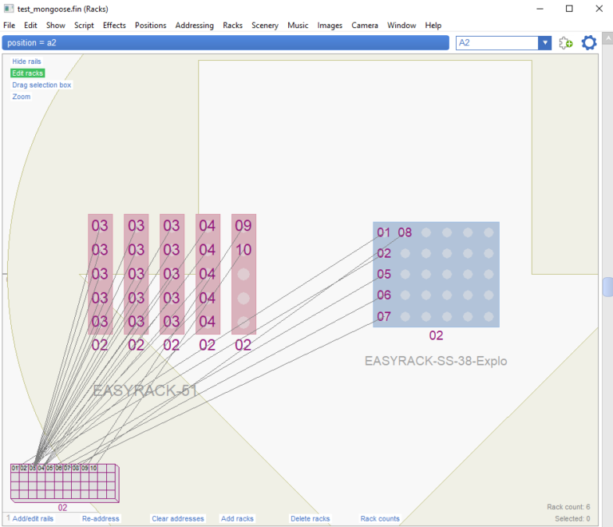Click the add plugin puzzle-piece icon

(x=566, y=43)
